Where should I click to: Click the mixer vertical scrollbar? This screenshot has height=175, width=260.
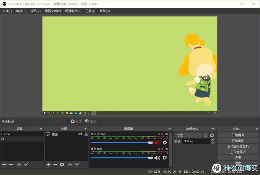pyautogui.click(x=171, y=150)
